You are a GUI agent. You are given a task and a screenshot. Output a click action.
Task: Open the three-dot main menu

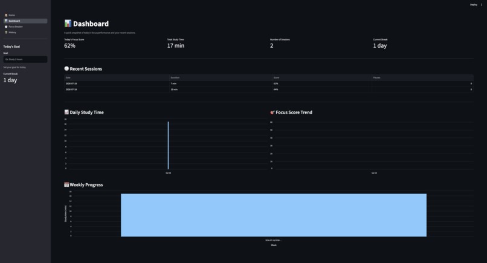tap(482, 5)
